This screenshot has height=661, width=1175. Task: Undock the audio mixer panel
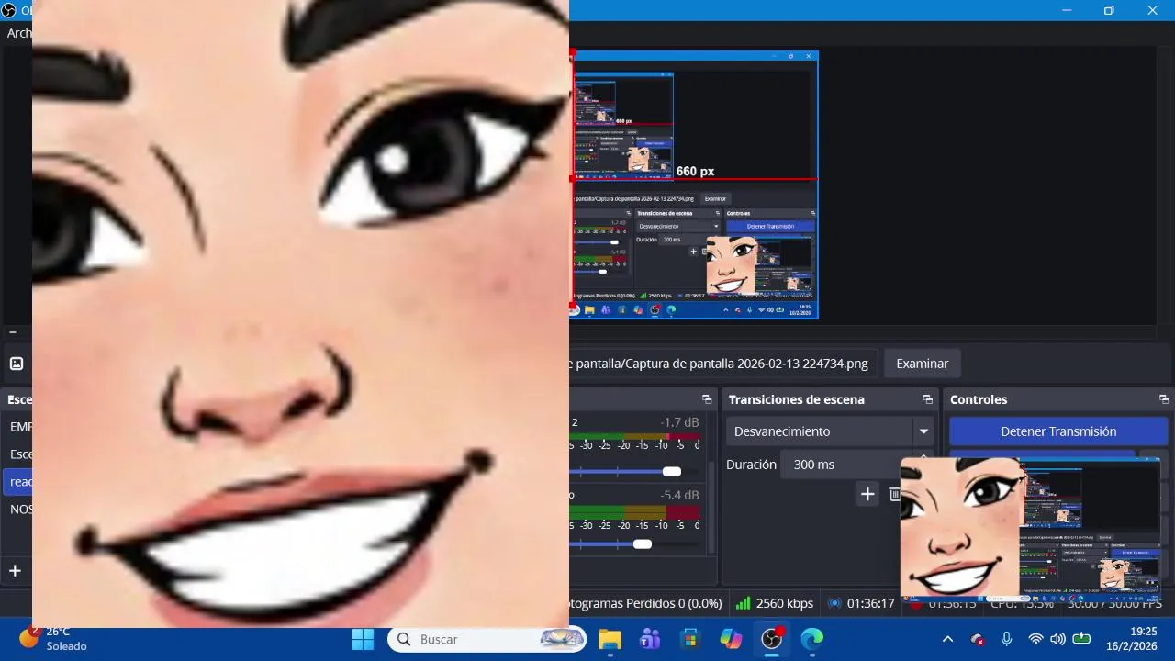coord(707,399)
